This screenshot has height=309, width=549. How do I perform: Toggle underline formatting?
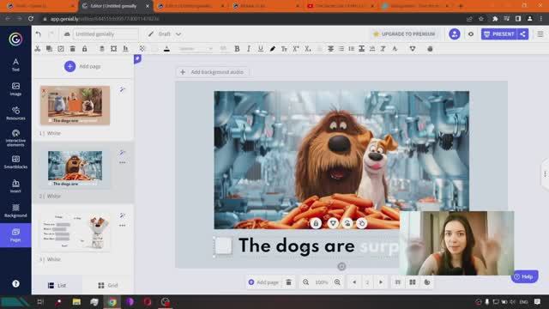pos(261,49)
